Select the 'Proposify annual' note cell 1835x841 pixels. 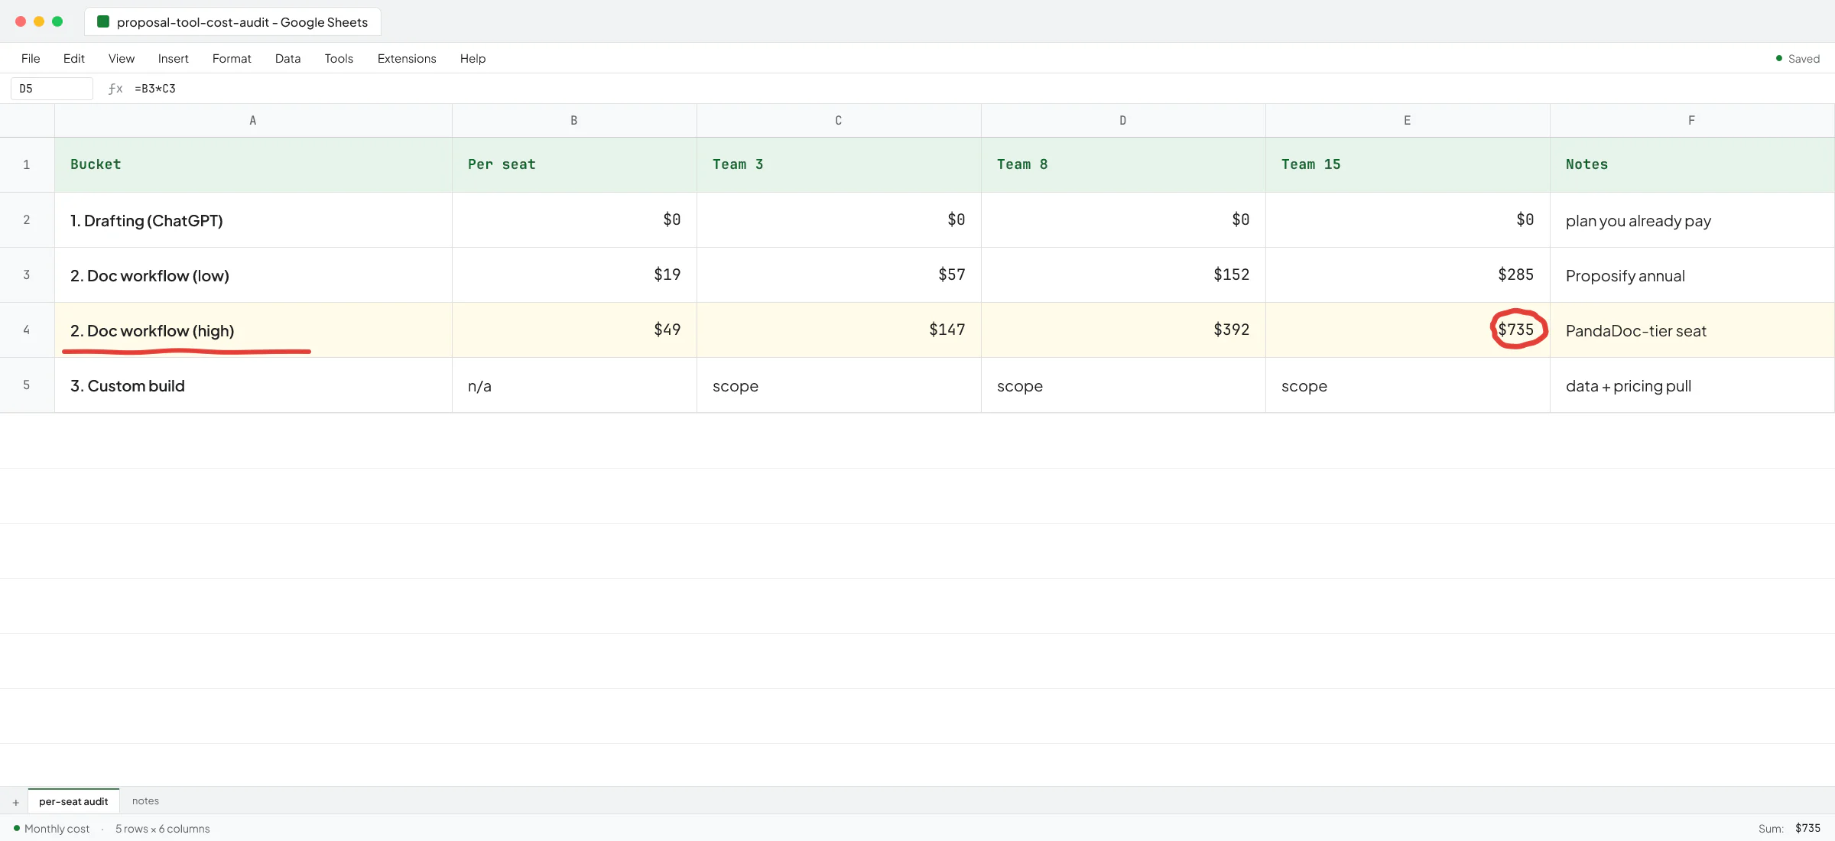click(1692, 274)
